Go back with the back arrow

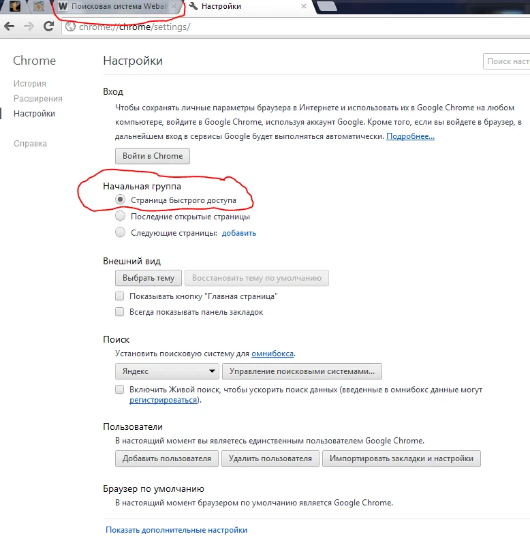pos(10,26)
